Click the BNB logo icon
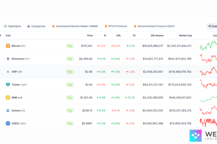 8,98
